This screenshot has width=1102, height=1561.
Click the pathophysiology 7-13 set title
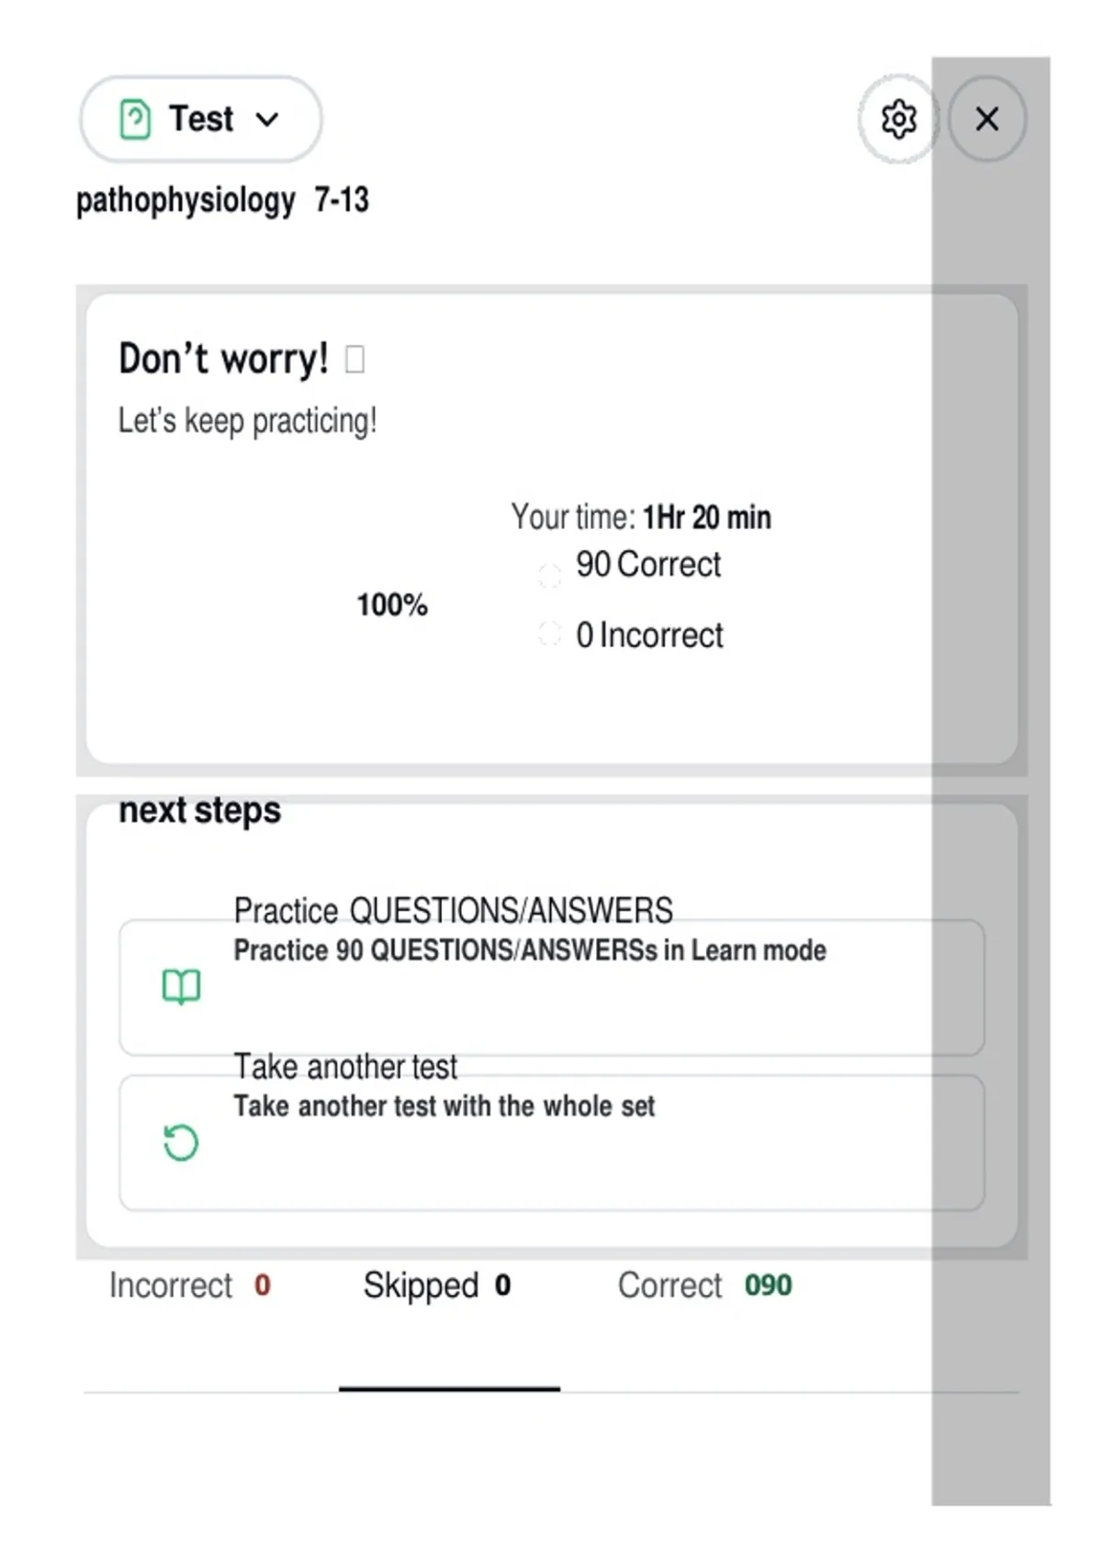[222, 199]
